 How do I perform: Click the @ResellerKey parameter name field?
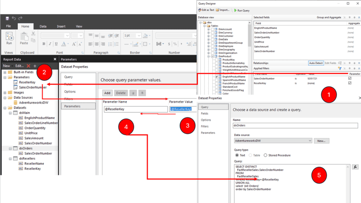[136, 109]
